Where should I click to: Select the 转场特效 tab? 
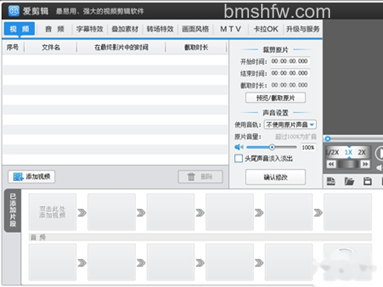(160, 29)
